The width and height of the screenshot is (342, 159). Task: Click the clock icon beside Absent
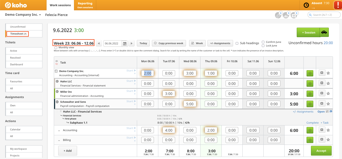tap(306, 5)
